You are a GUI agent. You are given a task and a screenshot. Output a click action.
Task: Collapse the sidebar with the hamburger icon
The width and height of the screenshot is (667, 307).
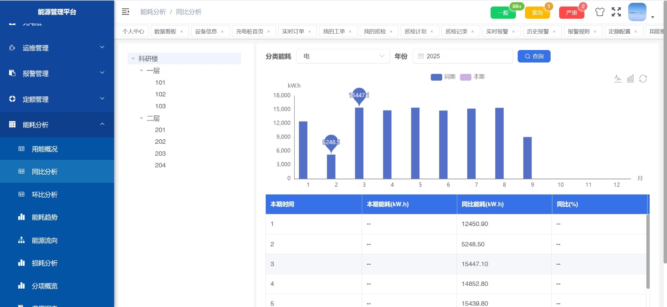(125, 12)
